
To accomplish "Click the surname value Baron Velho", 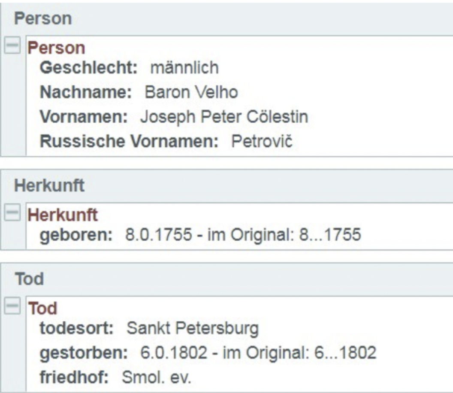I will click(191, 92).
